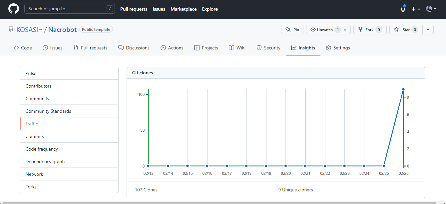This screenshot has height=204, width=446.
Task: Click the watch count badge showing 1
Action: click(337, 30)
